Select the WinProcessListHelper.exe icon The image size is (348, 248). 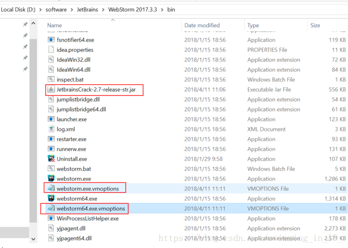click(x=51, y=218)
